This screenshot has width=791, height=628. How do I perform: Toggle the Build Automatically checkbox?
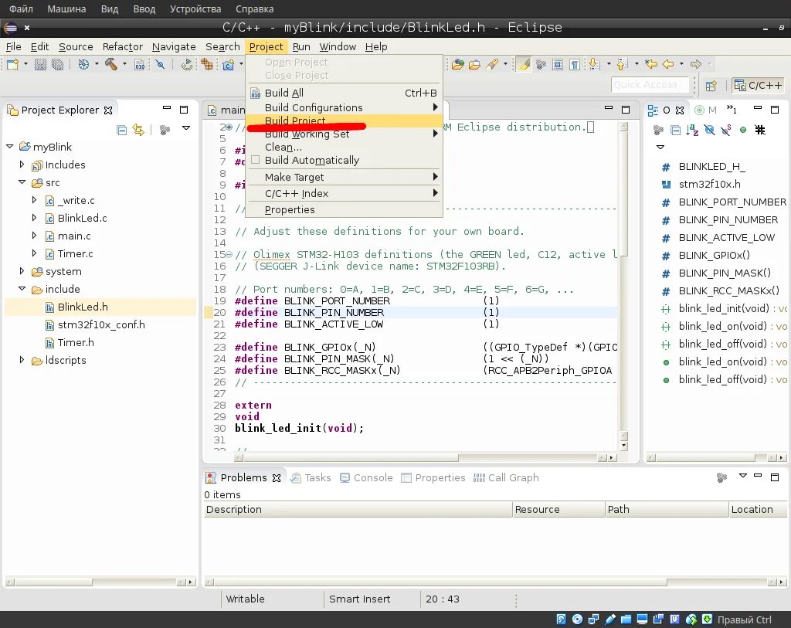255,160
